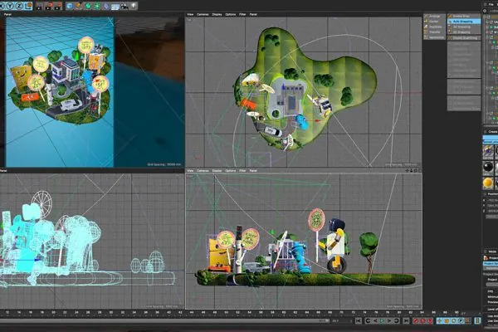Click frame 70 on timeline ruler
Image resolution: width=498 pixels, height=332 pixels.
click(x=341, y=313)
